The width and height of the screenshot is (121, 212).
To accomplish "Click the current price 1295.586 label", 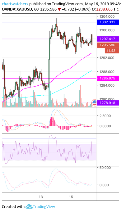I will (x=108, y=45).
